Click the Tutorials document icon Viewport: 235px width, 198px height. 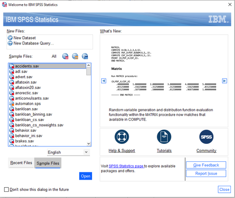[164, 137]
